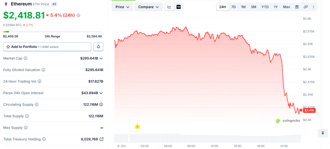This screenshot has width=330, height=149.
Task: Click the 122.116M Total Supply value
Action: (x=96, y=116)
